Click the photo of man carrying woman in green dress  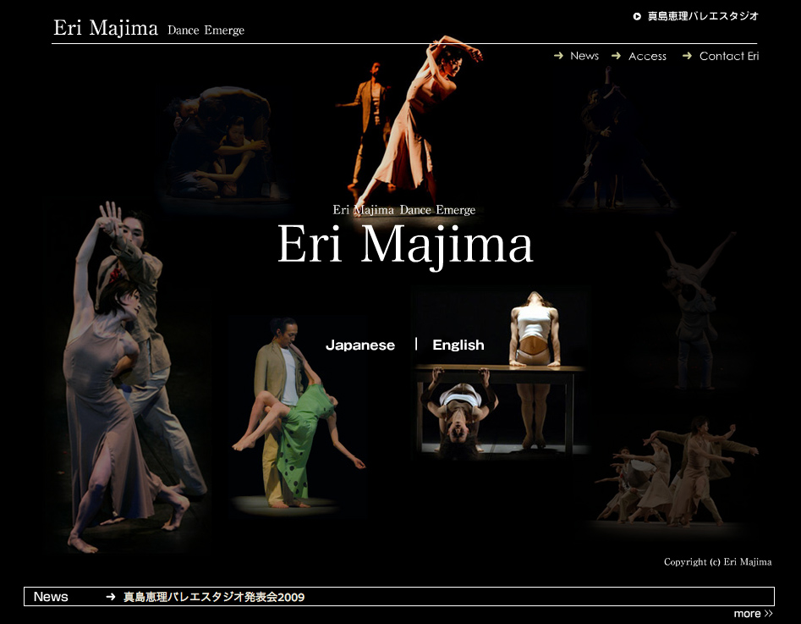(298, 414)
